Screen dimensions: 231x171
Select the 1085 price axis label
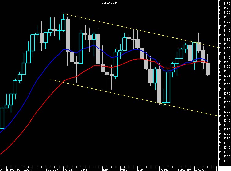pyautogui.click(x=227, y=84)
